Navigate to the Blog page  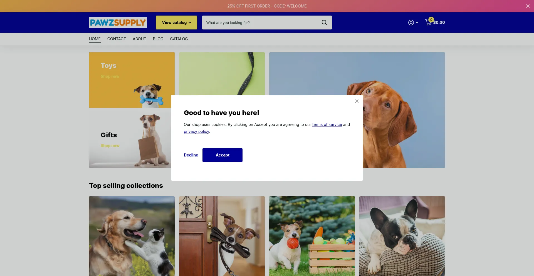158,39
